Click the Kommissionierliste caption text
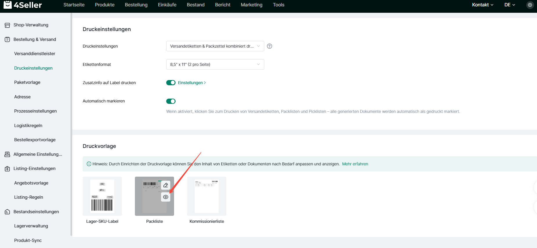This screenshot has width=537, height=248. coord(207,221)
